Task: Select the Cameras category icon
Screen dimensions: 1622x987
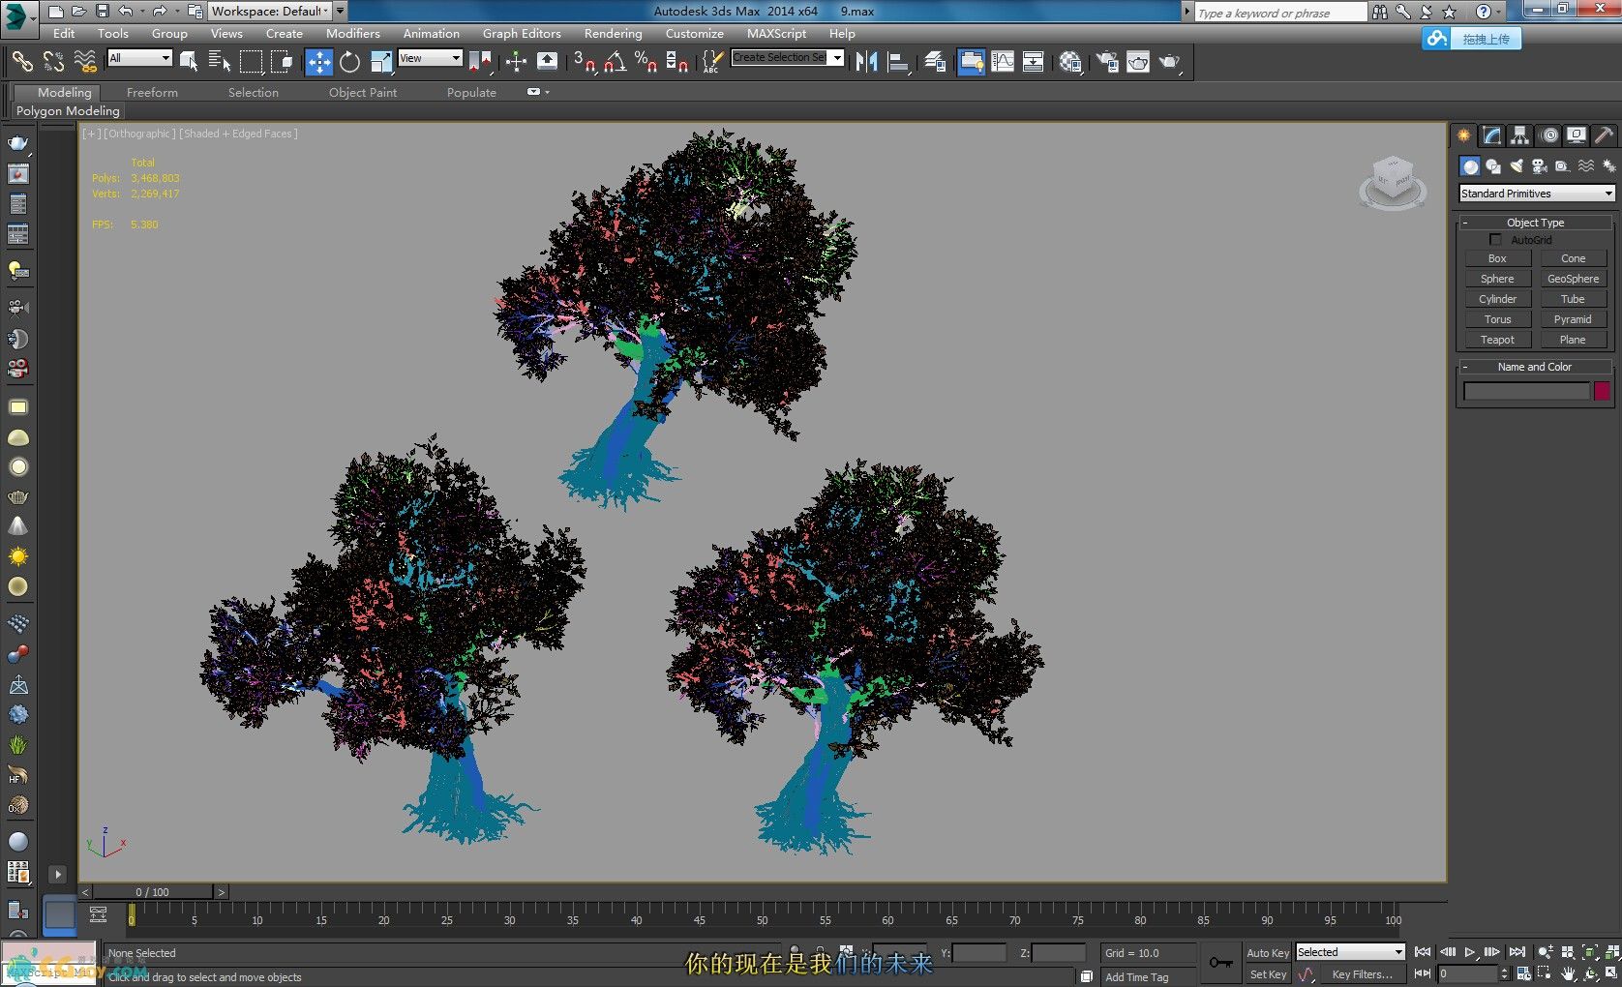Action: point(1539,166)
